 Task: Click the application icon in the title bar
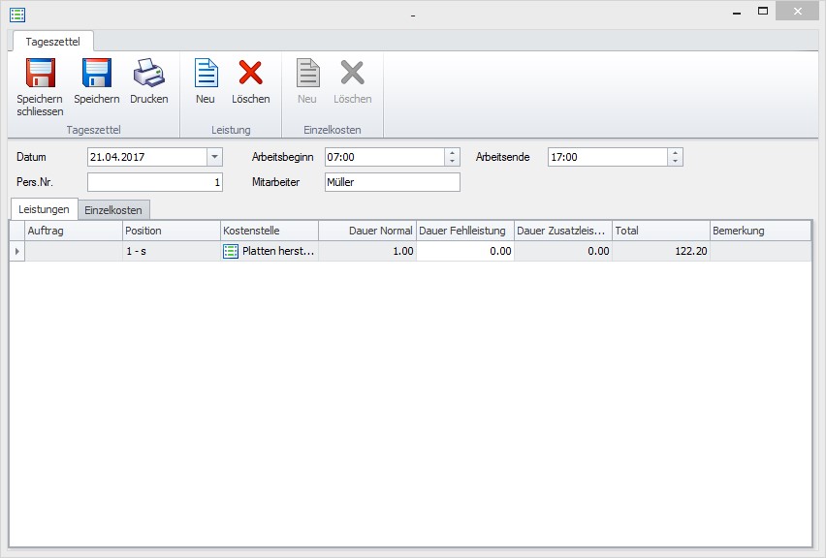(x=17, y=14)
